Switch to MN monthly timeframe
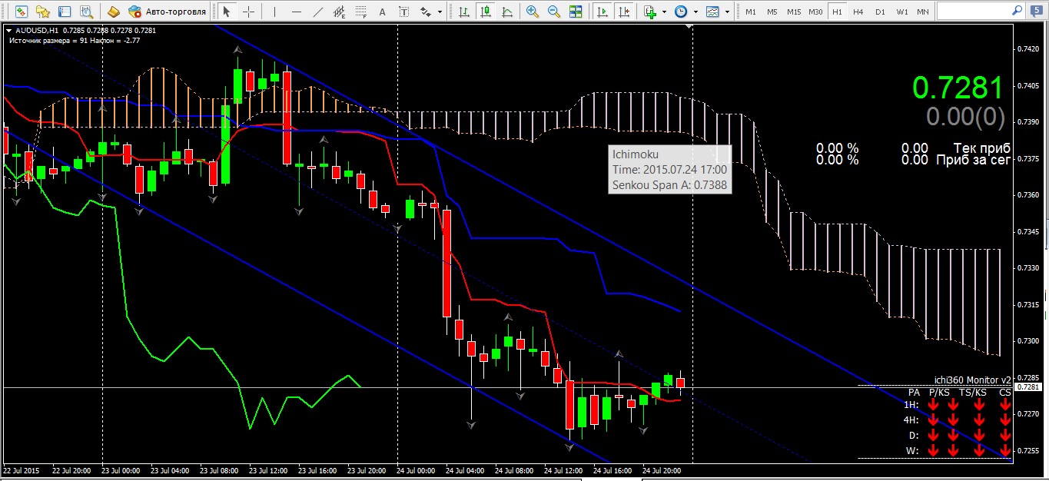 [x=922, y=12]
